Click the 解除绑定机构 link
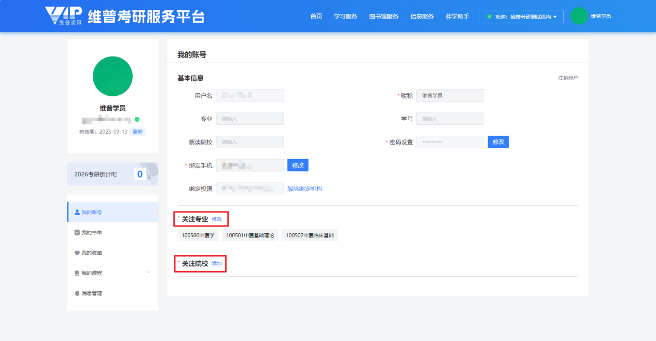 click(304, 189)
